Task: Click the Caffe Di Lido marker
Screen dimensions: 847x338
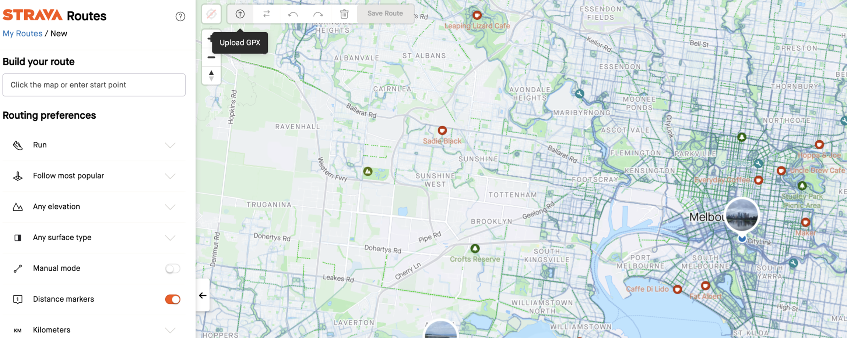Action: pyautogui.click(x=678, y=289)
